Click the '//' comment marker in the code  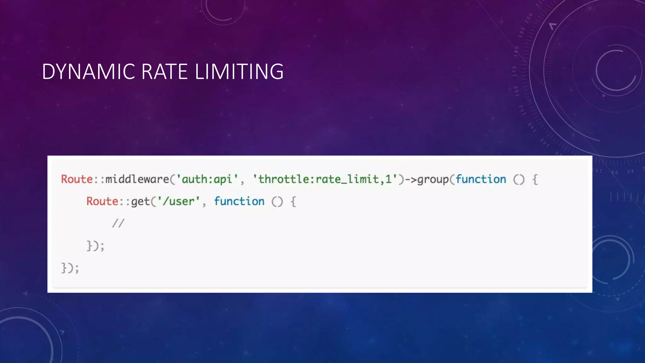click(x=118, y=223)
